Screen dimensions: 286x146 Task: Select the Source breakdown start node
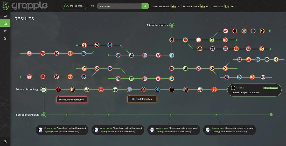[x=44, y=115]
